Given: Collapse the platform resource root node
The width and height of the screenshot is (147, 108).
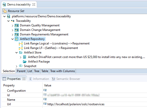Looking at the screenshot, I should click(4, 17).
